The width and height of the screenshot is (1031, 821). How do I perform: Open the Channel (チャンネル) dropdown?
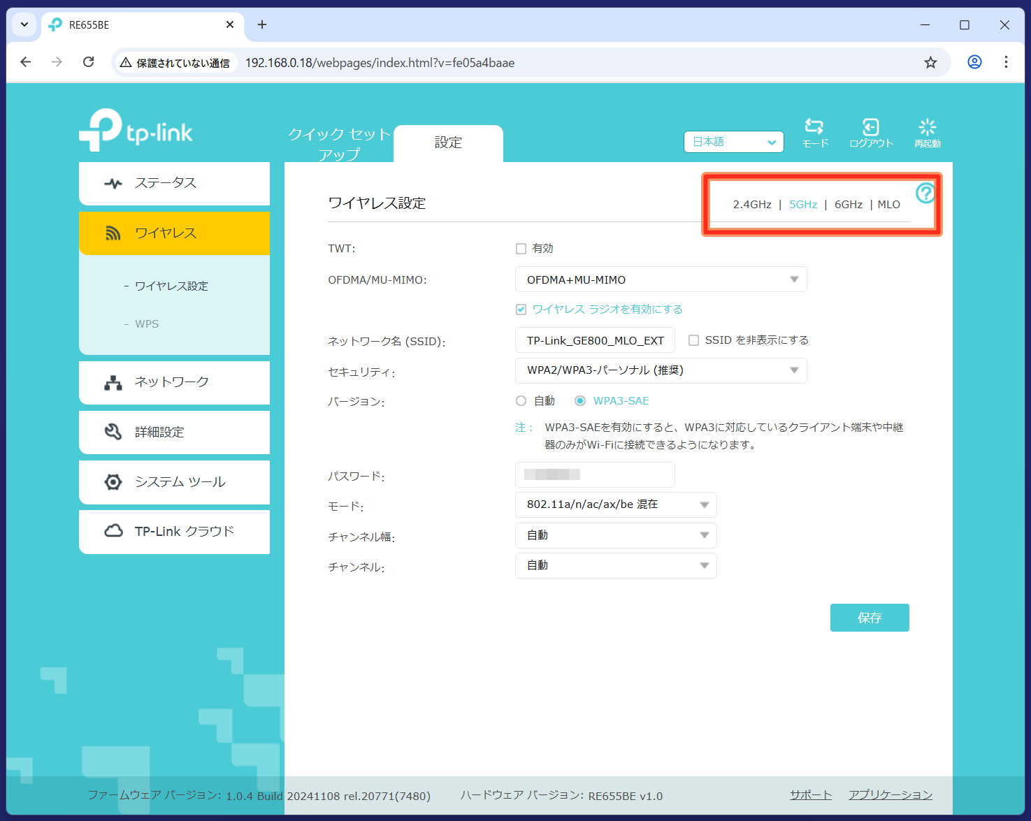tap(616, 565)
